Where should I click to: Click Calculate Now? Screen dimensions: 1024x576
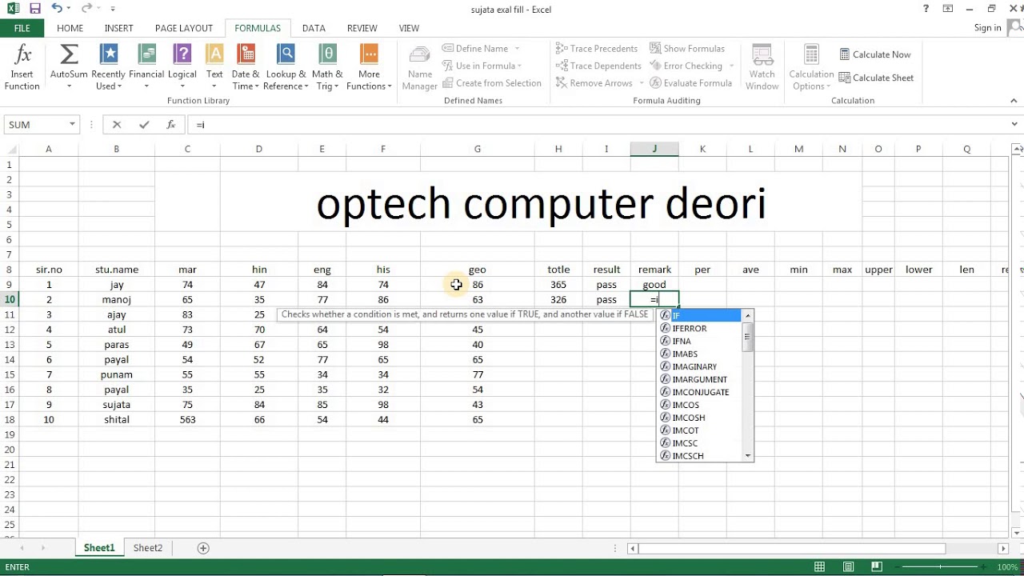coord(874,54)
